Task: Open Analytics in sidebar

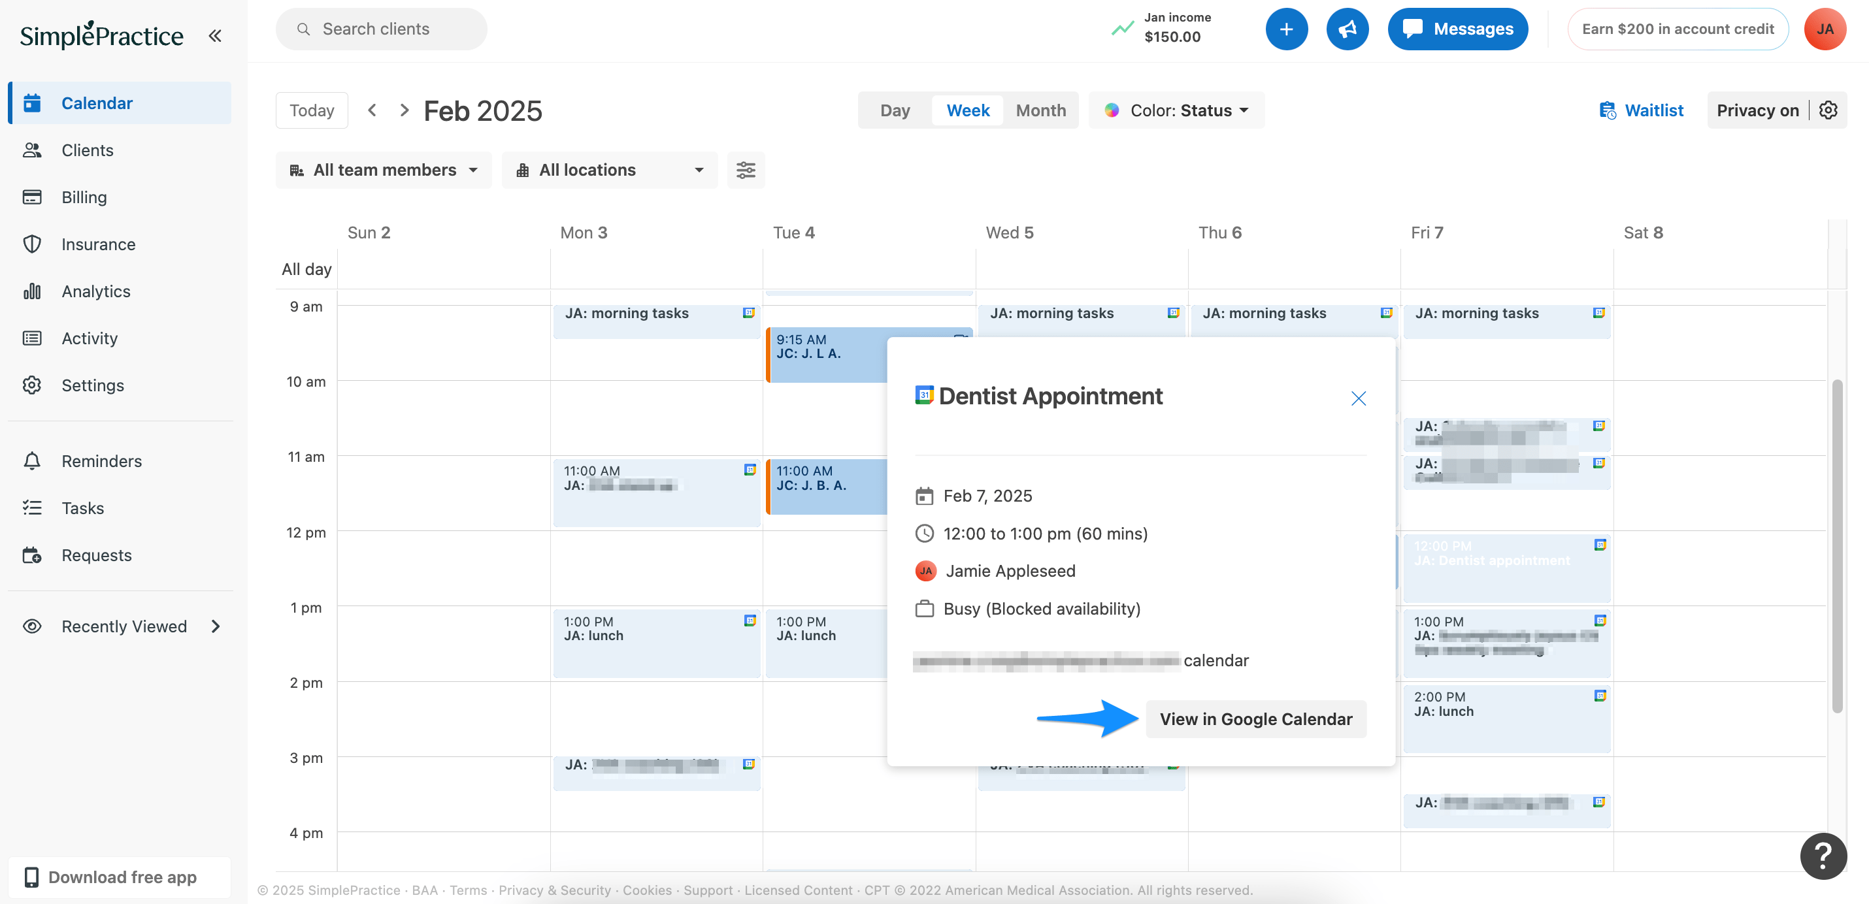Action: pos(95,291)
